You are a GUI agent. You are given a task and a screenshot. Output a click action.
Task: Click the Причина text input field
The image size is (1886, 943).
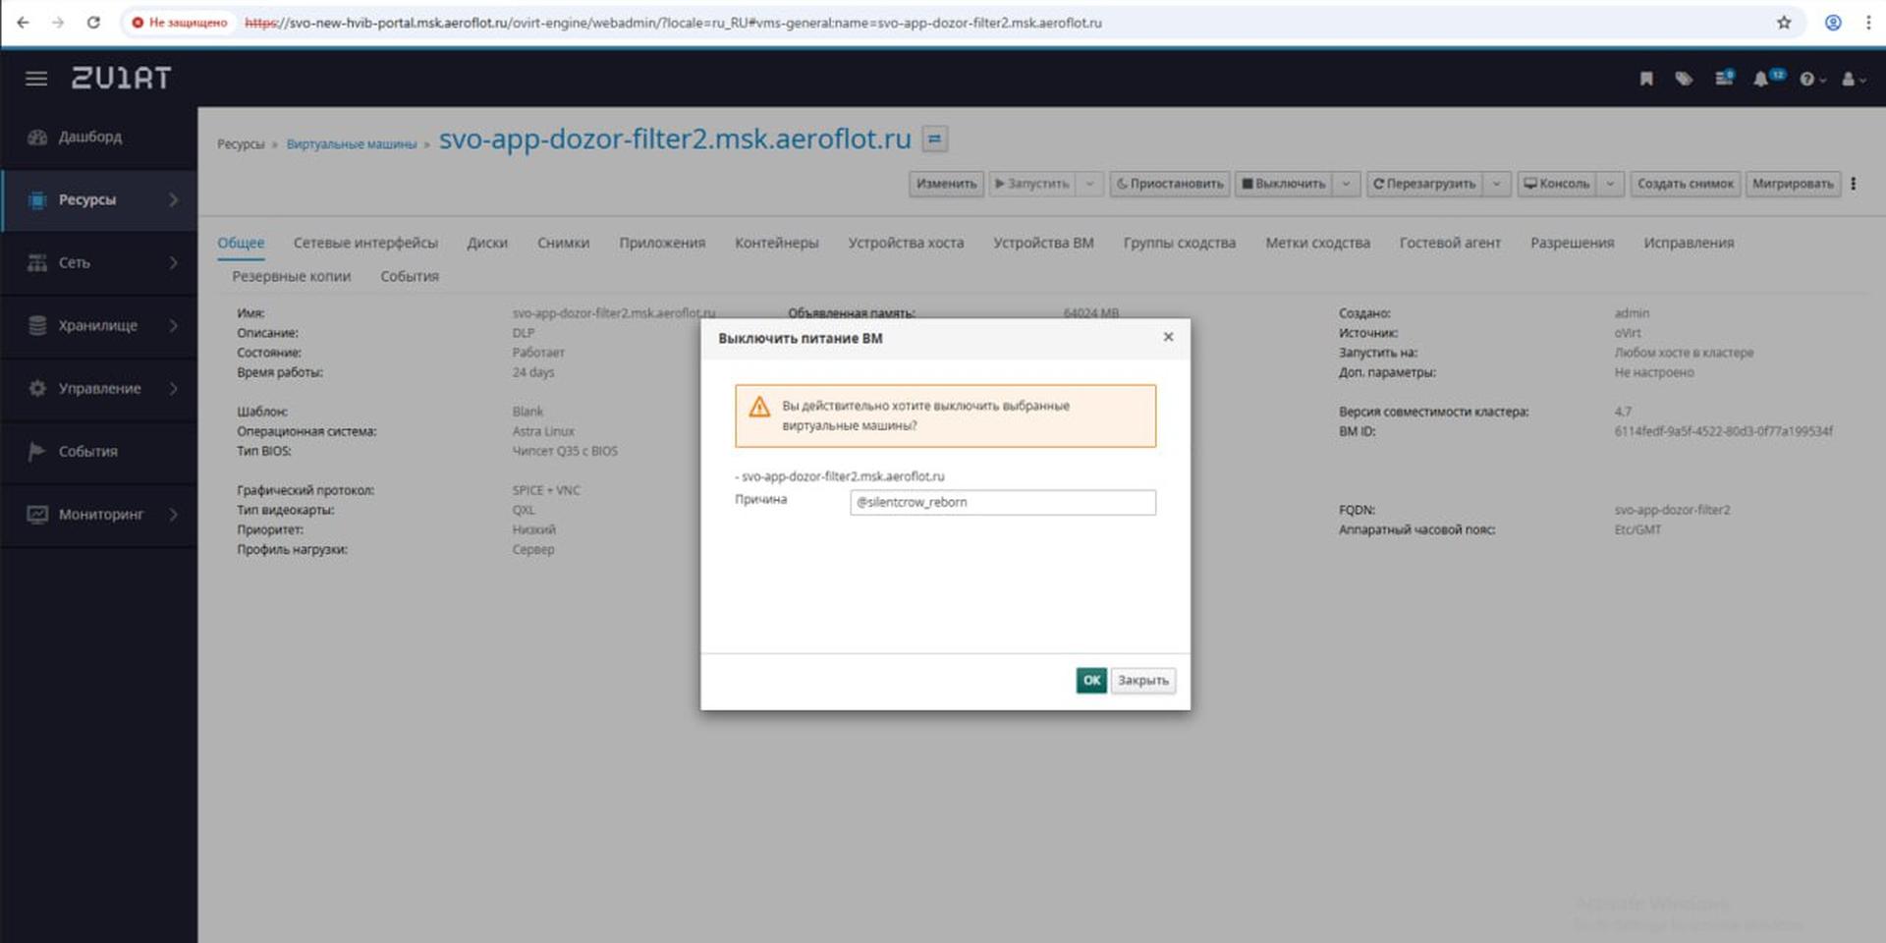coord(1002,502)
